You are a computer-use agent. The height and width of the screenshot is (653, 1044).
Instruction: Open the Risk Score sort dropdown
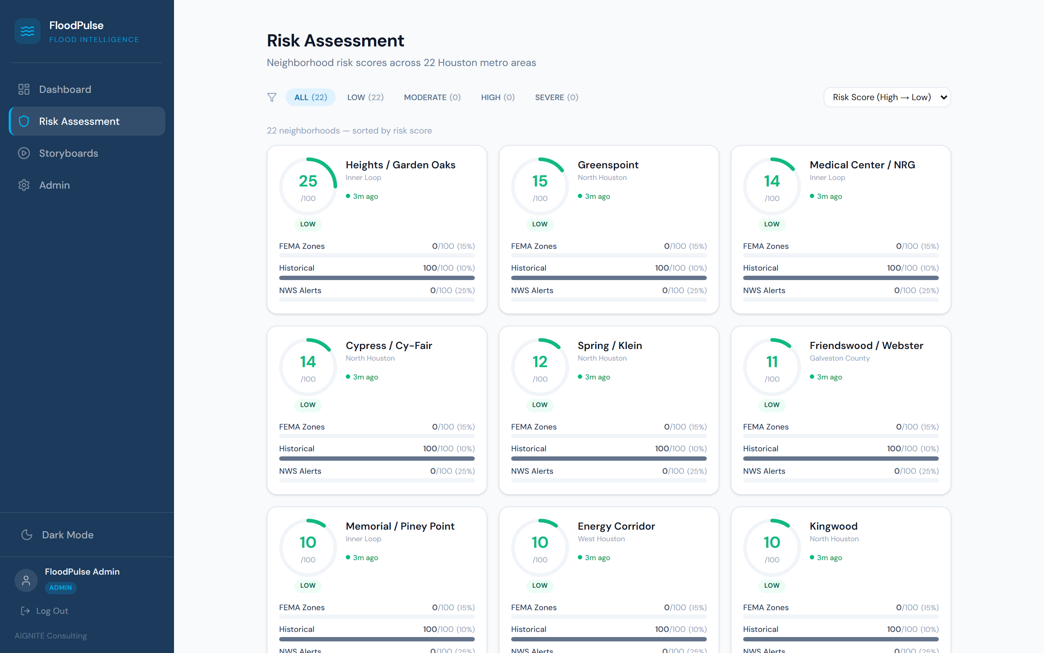click(887, 97)
